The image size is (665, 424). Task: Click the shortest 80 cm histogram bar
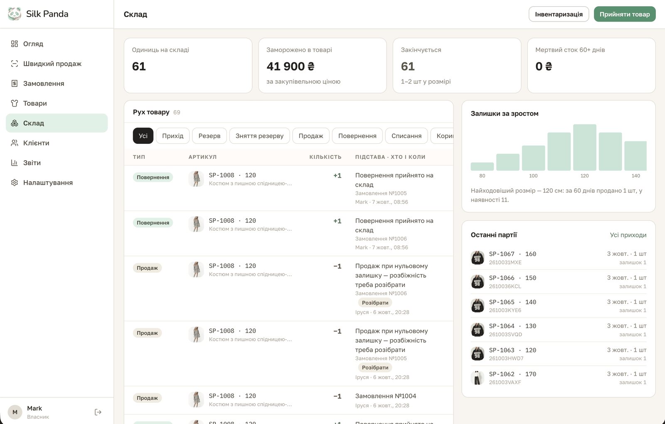pyautogui.click(x=482, y=166)
